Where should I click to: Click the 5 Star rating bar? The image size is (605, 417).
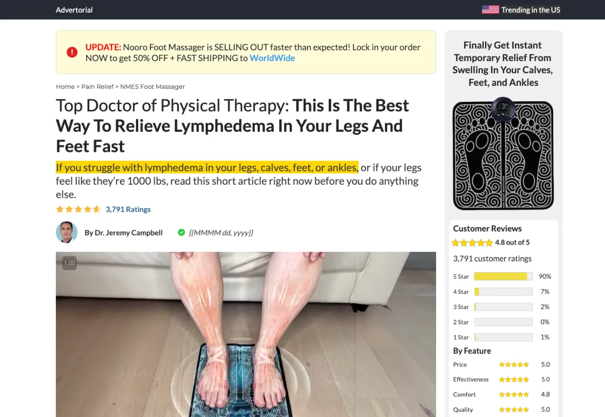[503, 277]
